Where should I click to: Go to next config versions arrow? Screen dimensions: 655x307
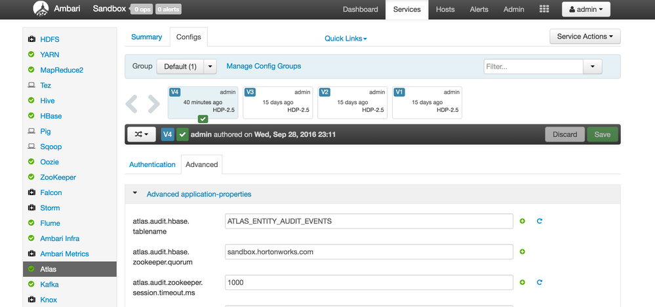pos(153,103)
